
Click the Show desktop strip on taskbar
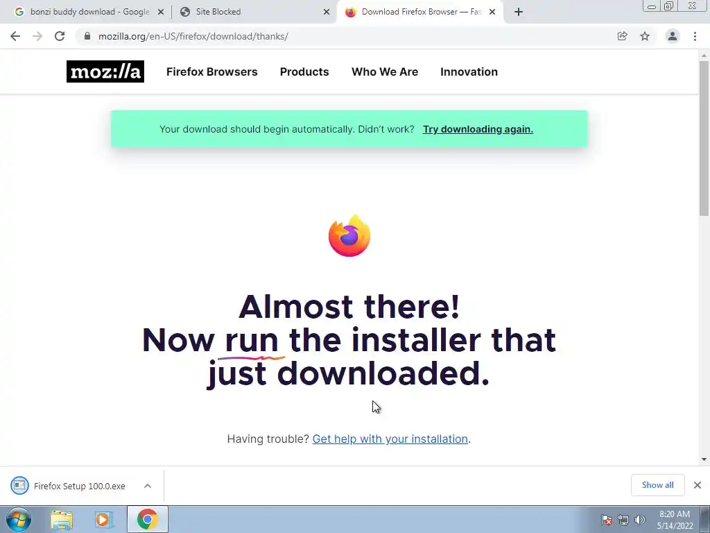coord(705,519)
